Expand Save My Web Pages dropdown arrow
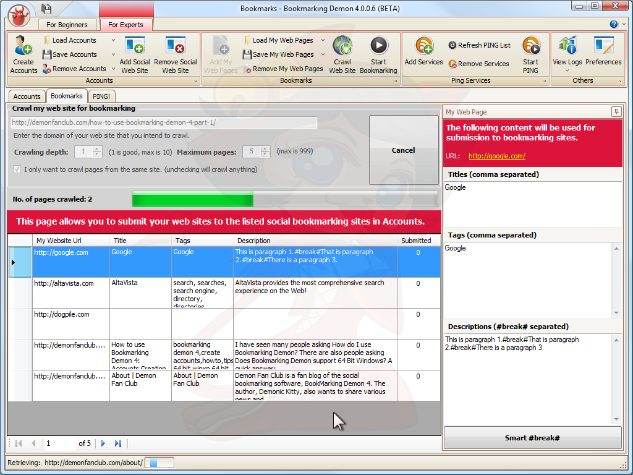 [323, 54]
